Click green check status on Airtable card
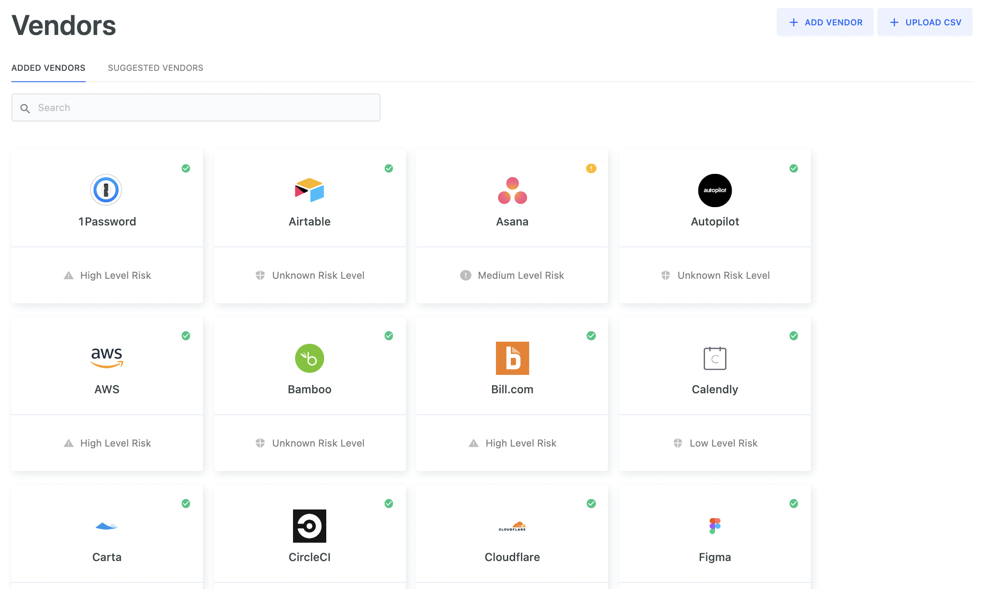Image resolution: width=984 pixels, height=589 pixels. [x=389, y=168]
